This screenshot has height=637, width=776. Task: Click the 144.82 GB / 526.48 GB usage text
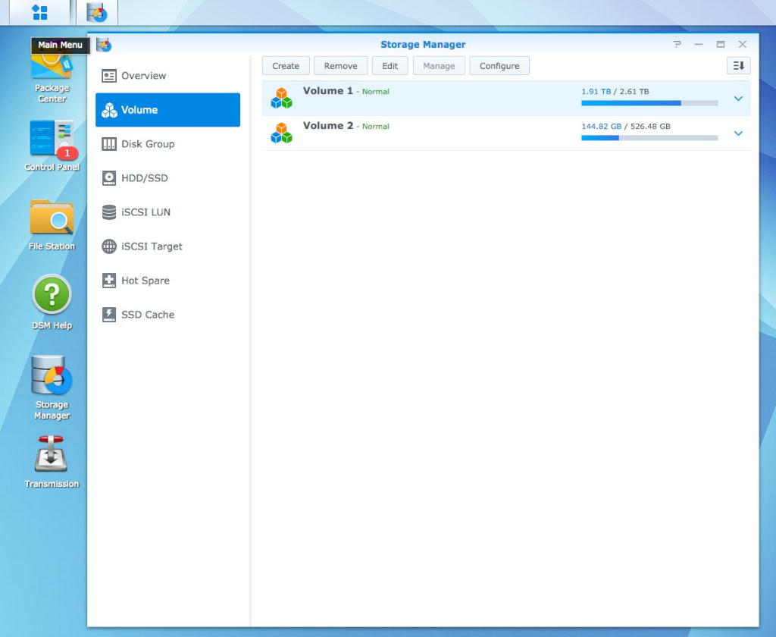point(626,127)
